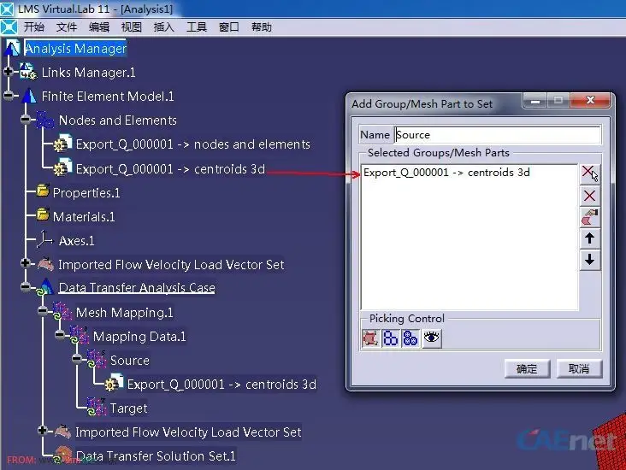
Task: Click the Finite Element Model.1 icon
Action: point(28,96)
